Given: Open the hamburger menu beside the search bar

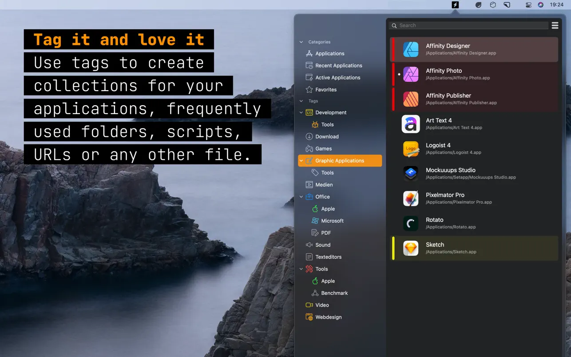Looking at the screenshot, I should pyautogui.click(x=555, y=25).
